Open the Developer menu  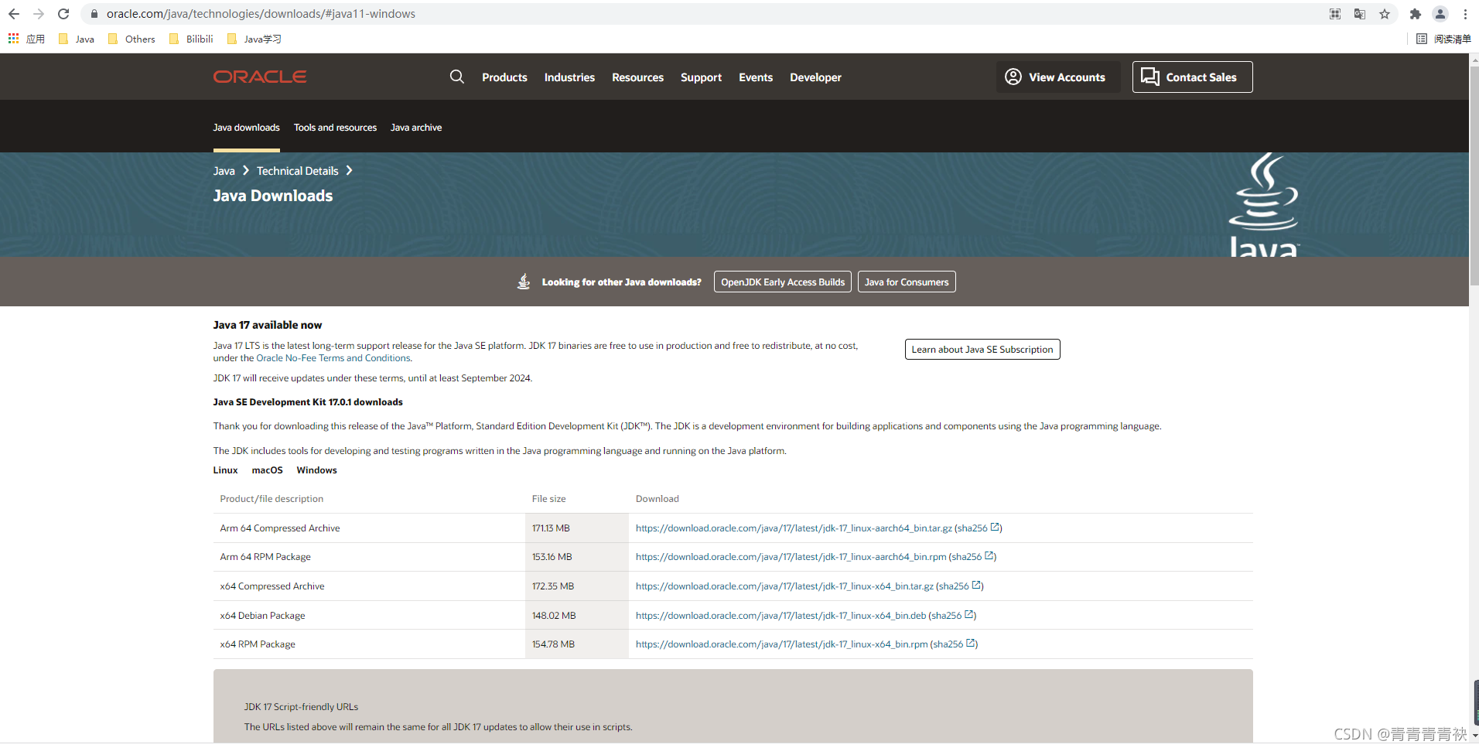pos(815,77)
